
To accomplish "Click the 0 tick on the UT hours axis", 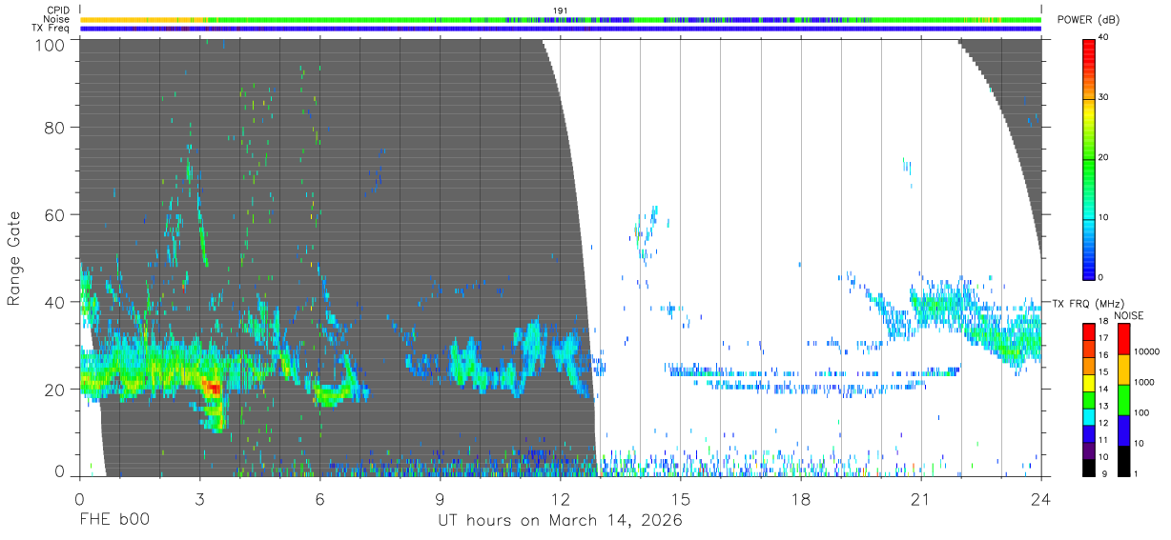I will (x=79, y=499).
